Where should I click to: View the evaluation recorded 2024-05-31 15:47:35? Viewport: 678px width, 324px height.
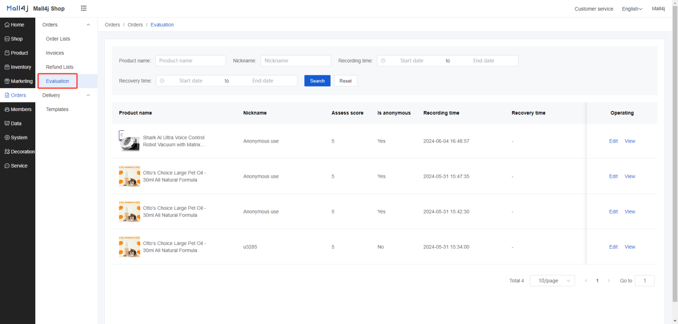630,177
